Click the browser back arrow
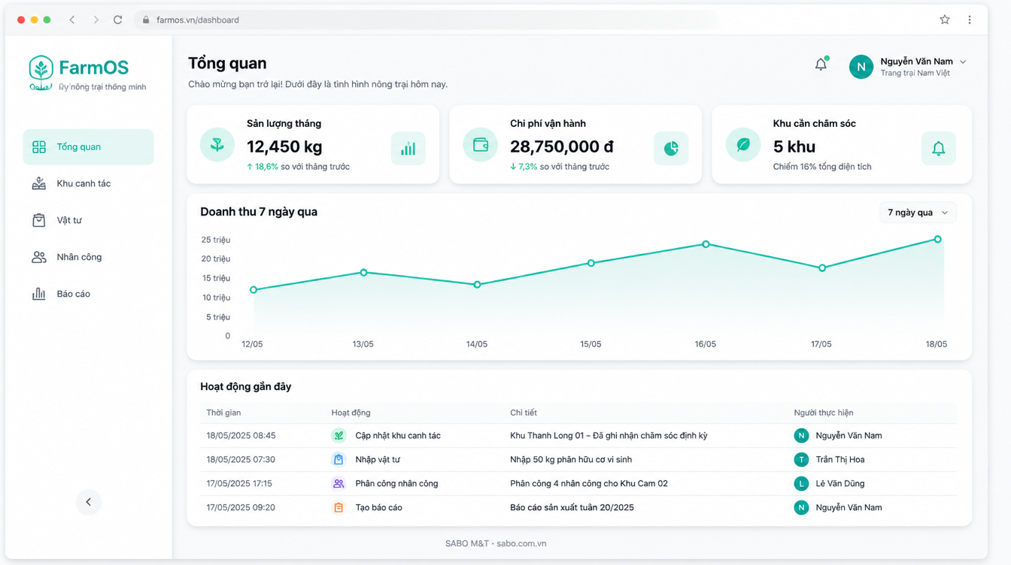 [x=72, y=20]
